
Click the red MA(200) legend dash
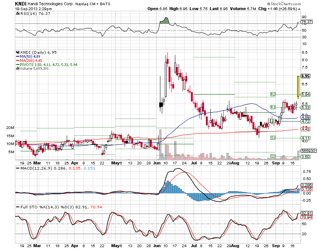click(x=18, y=61)
